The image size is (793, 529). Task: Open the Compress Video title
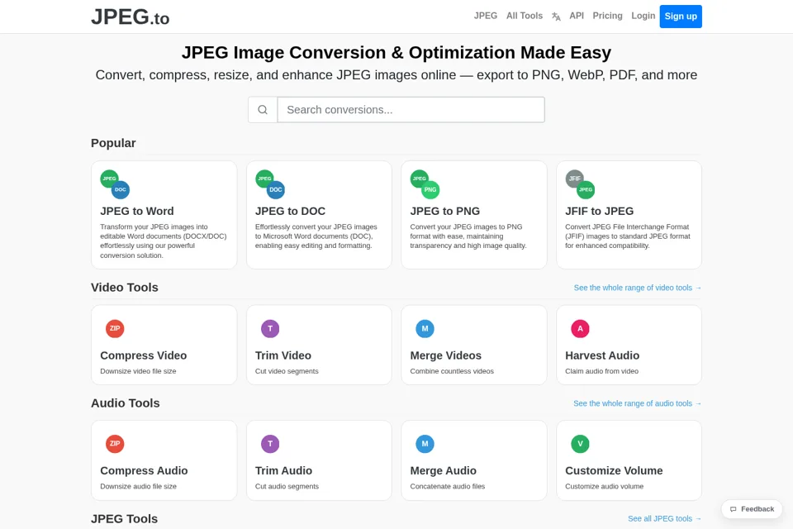coord(144,355)
